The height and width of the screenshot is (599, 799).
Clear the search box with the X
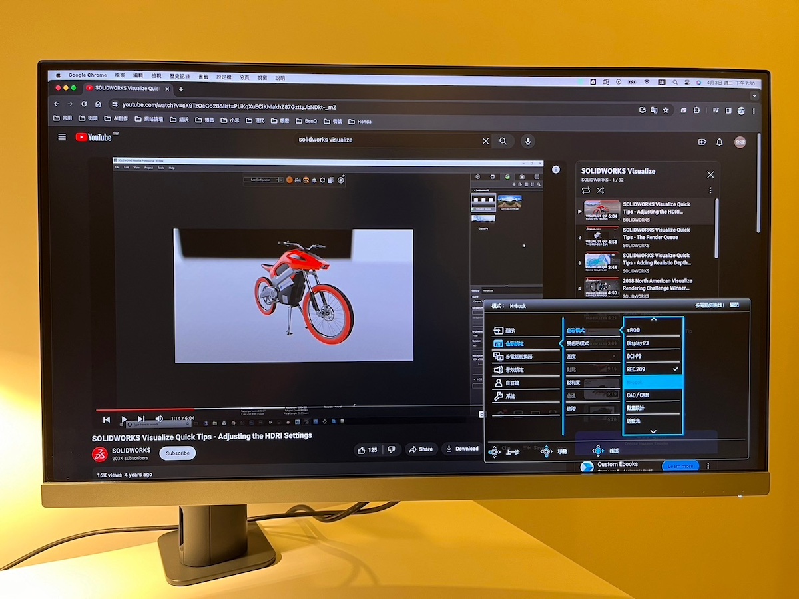485,141
